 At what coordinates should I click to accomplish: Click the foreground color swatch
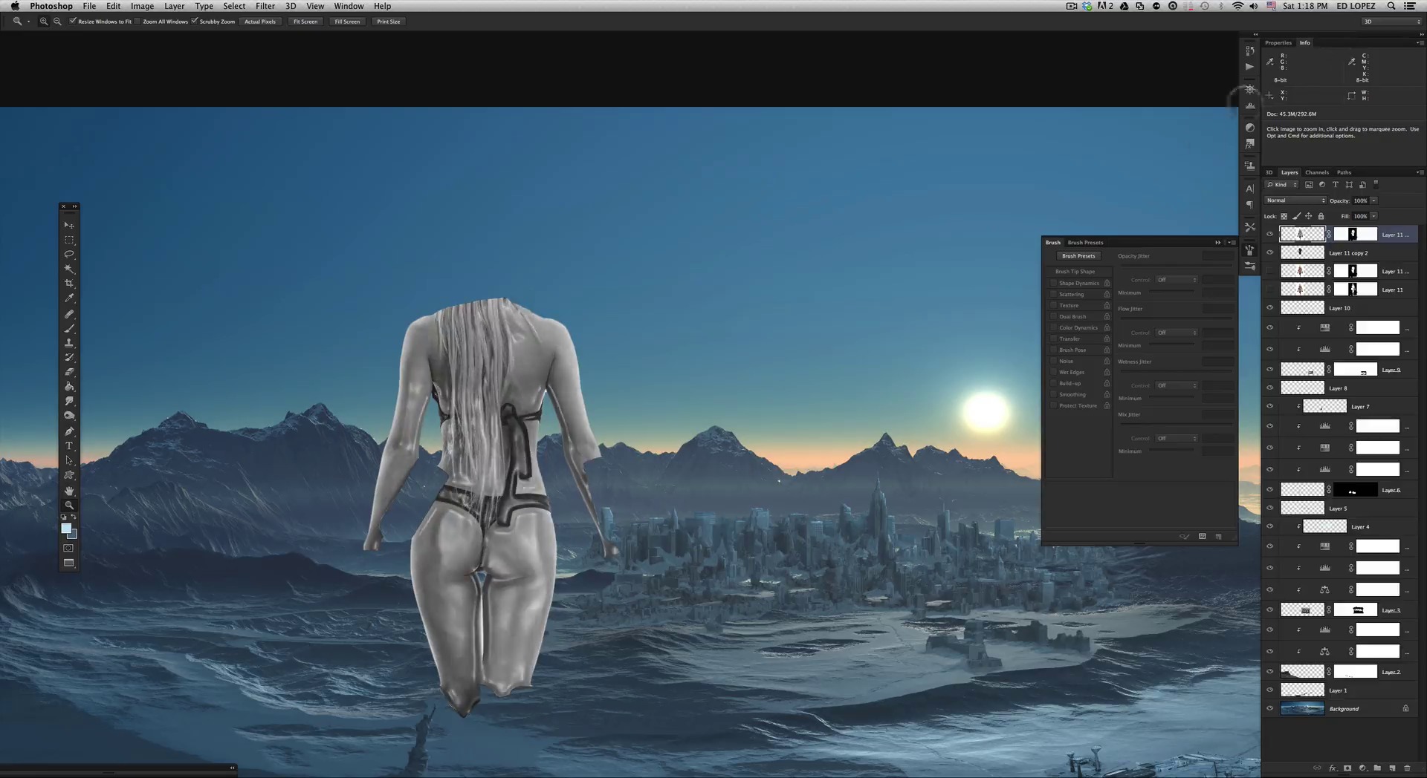(x=66, y=528)
